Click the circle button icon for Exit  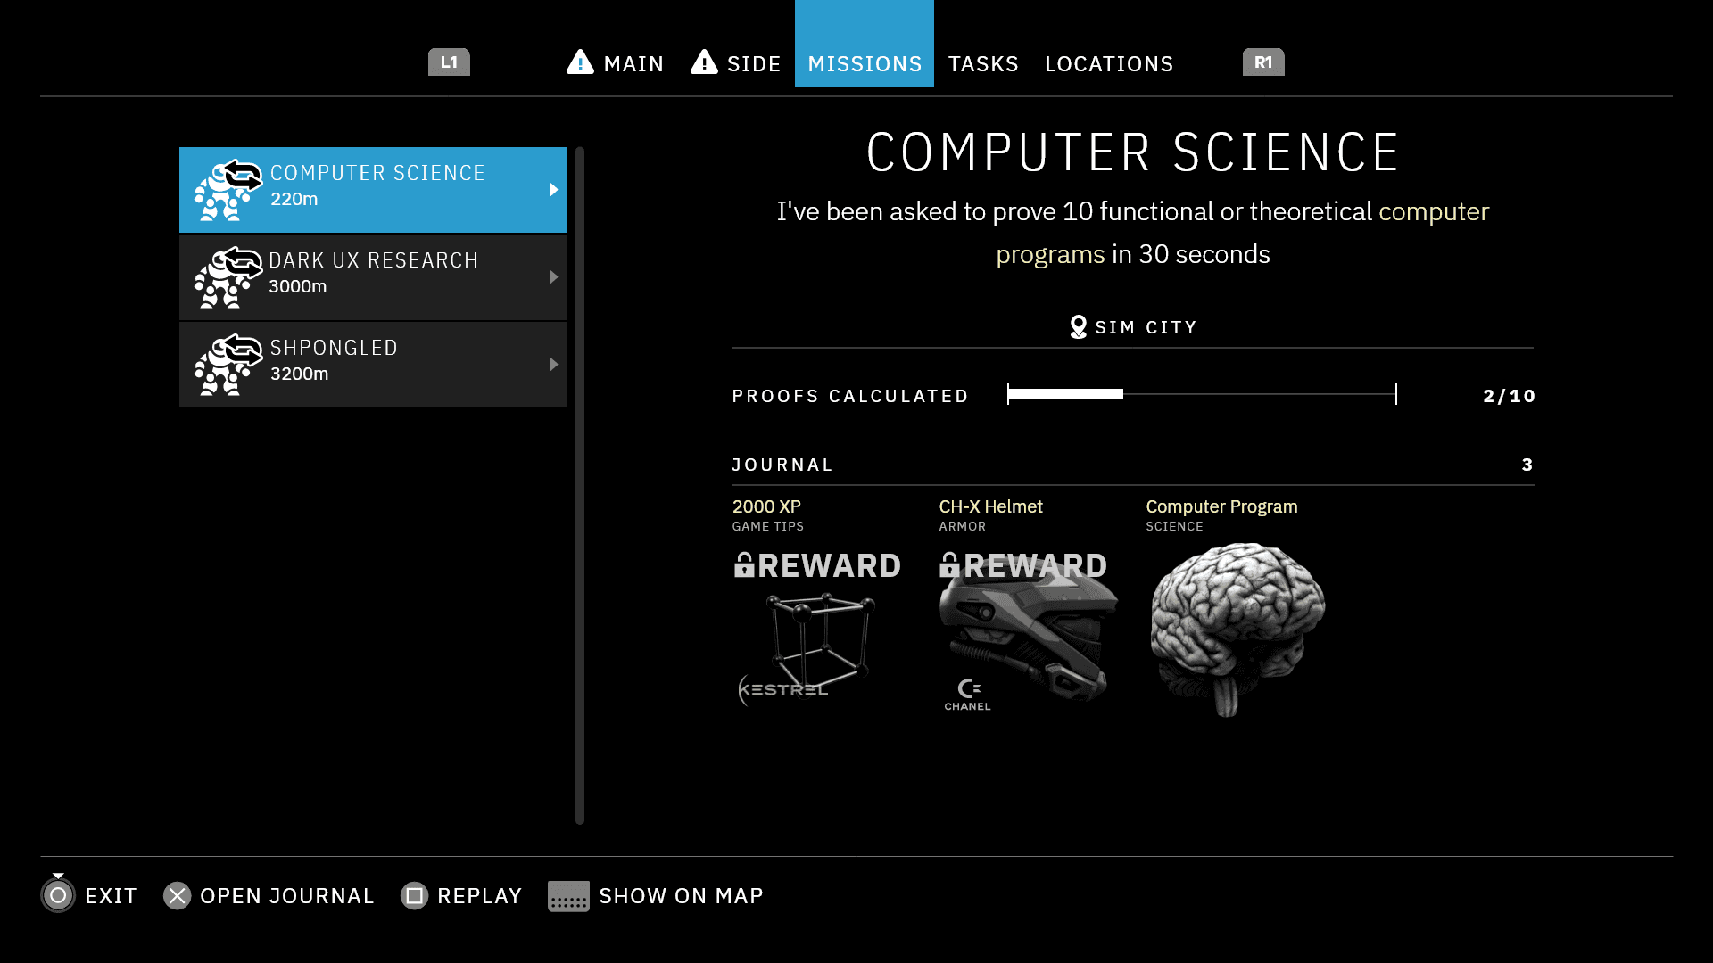tap(58, 895)
